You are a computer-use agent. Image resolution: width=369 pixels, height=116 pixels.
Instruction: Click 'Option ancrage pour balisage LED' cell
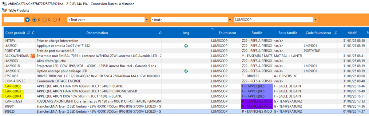click(61, 71)
